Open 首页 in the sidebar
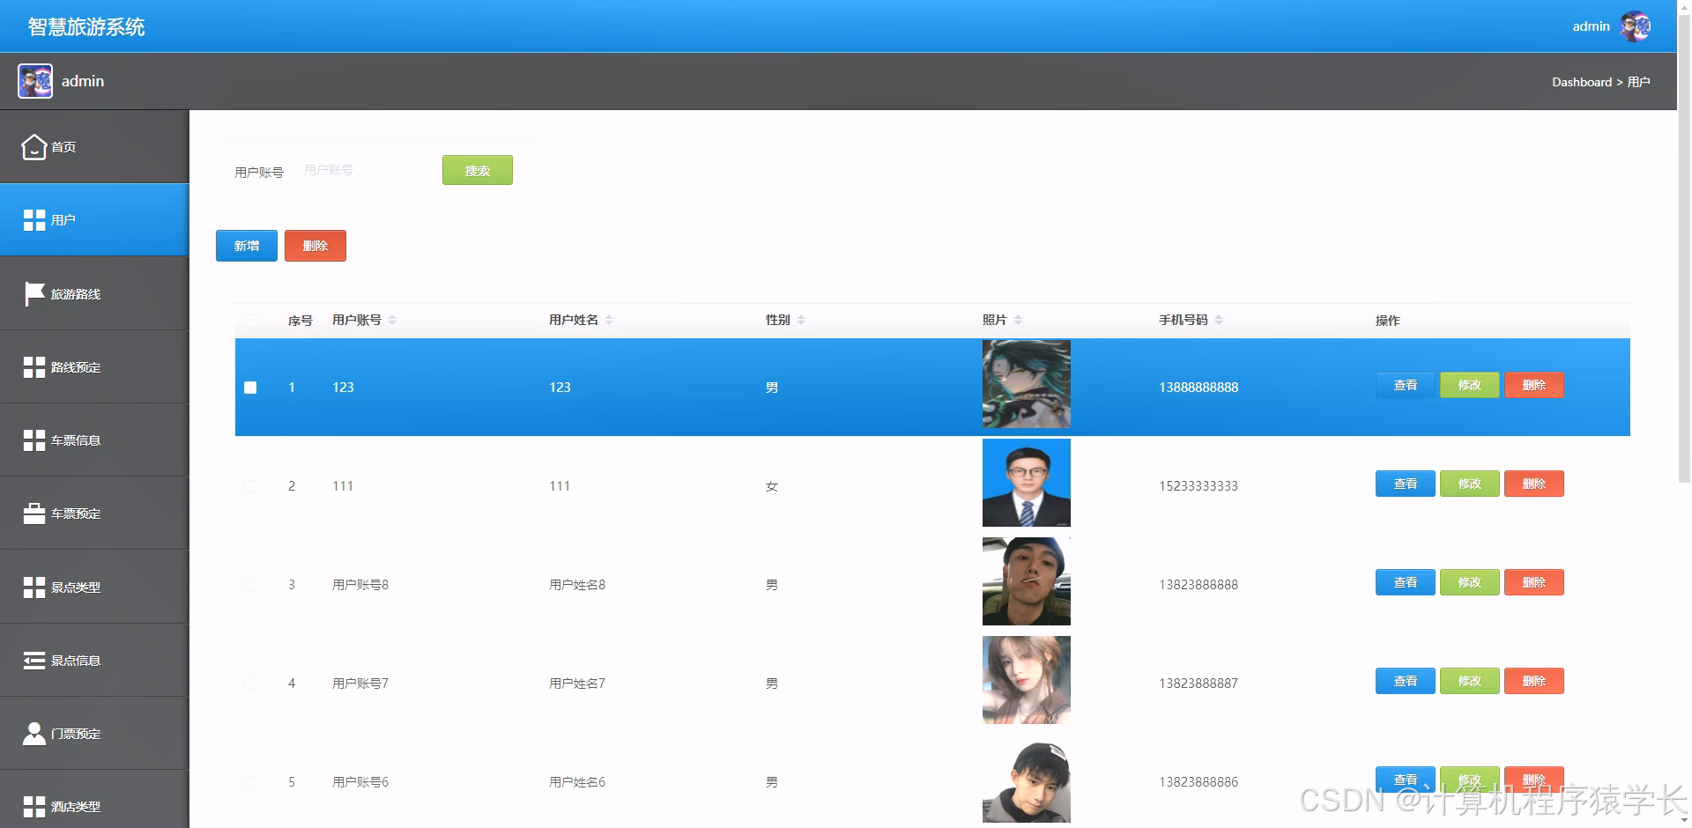 pyautogui.click(x=94, y=147)
